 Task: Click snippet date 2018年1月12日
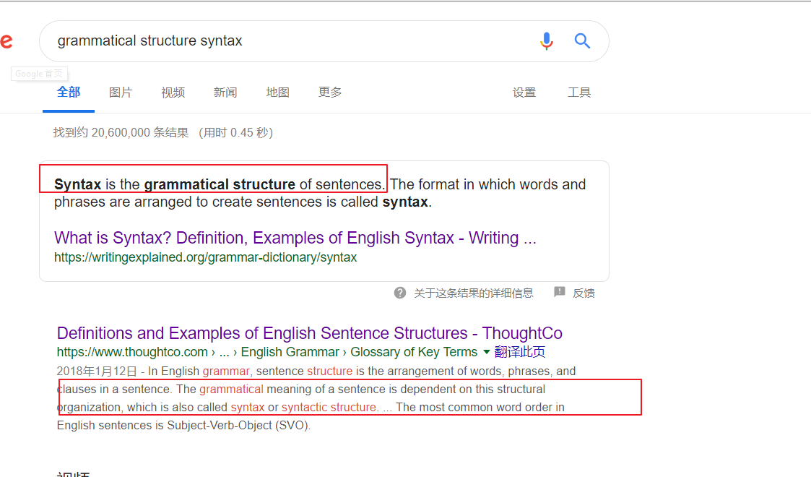tap(97, 371)
